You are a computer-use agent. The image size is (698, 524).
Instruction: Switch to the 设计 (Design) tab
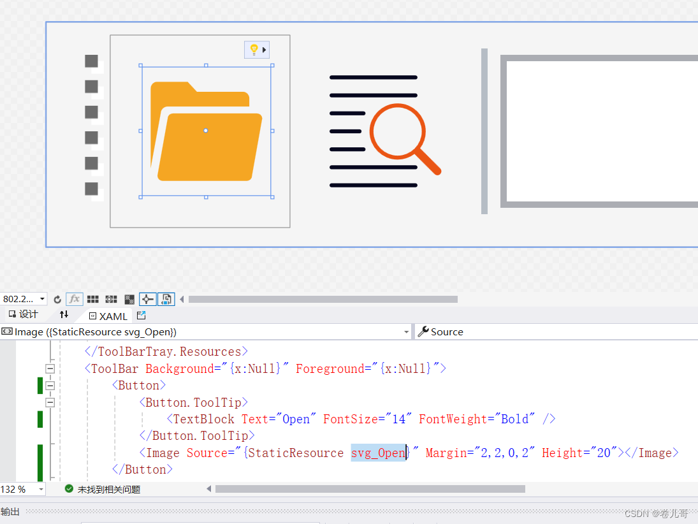24,314
